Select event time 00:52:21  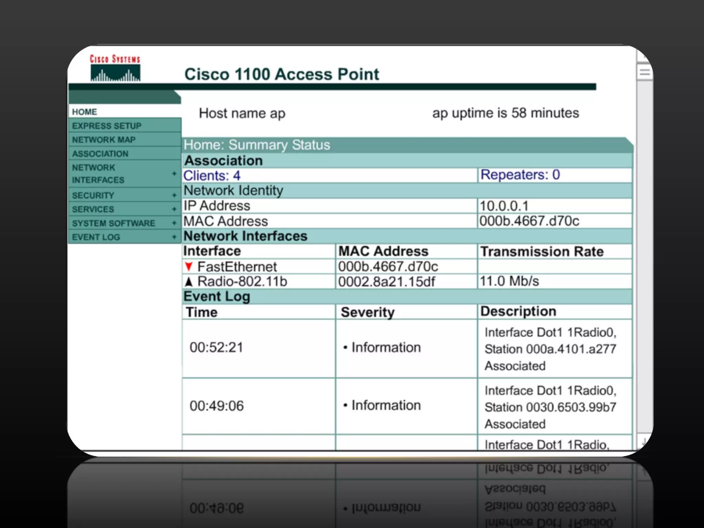coord(217,348)
